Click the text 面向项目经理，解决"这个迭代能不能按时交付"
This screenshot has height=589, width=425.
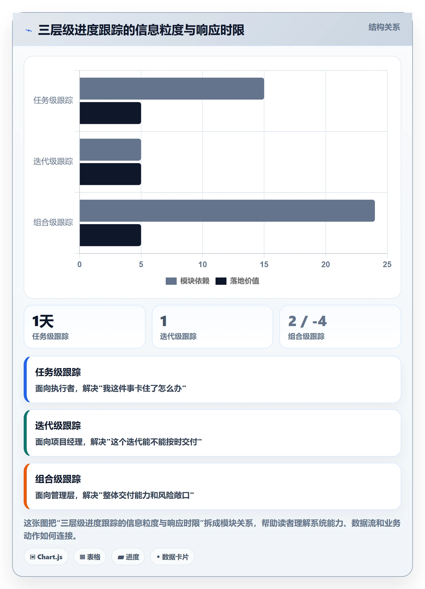coord(118,442)
